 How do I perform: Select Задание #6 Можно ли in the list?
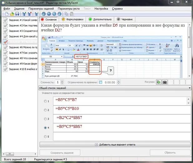pos(23,47)
